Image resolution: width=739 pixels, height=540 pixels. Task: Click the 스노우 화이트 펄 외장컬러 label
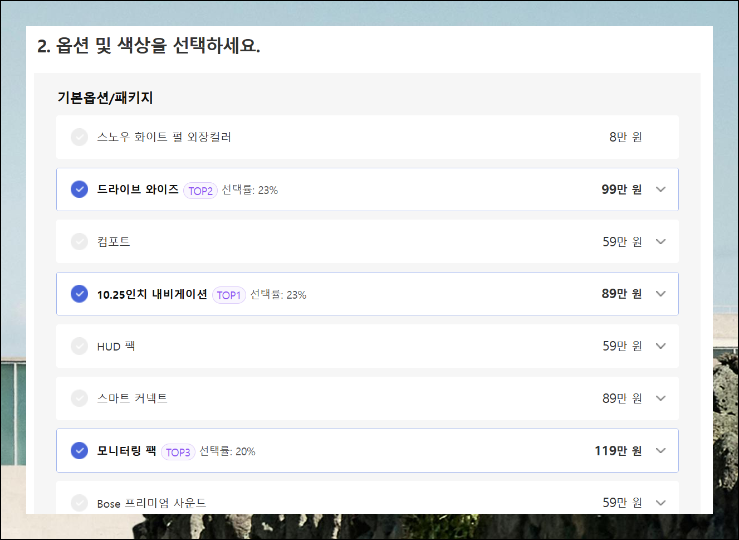pyautogui.click(x=164, y=137)
